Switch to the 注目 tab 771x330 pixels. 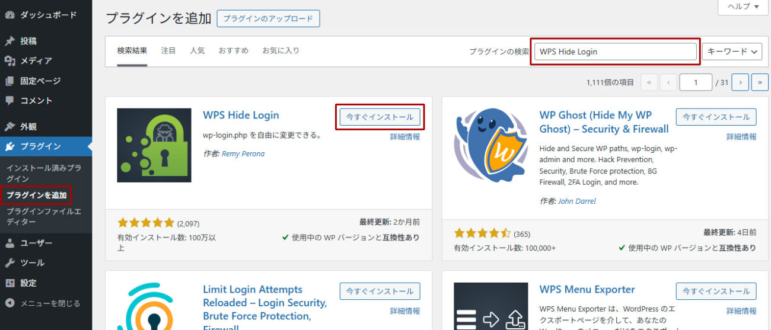[x=168, y=51]
